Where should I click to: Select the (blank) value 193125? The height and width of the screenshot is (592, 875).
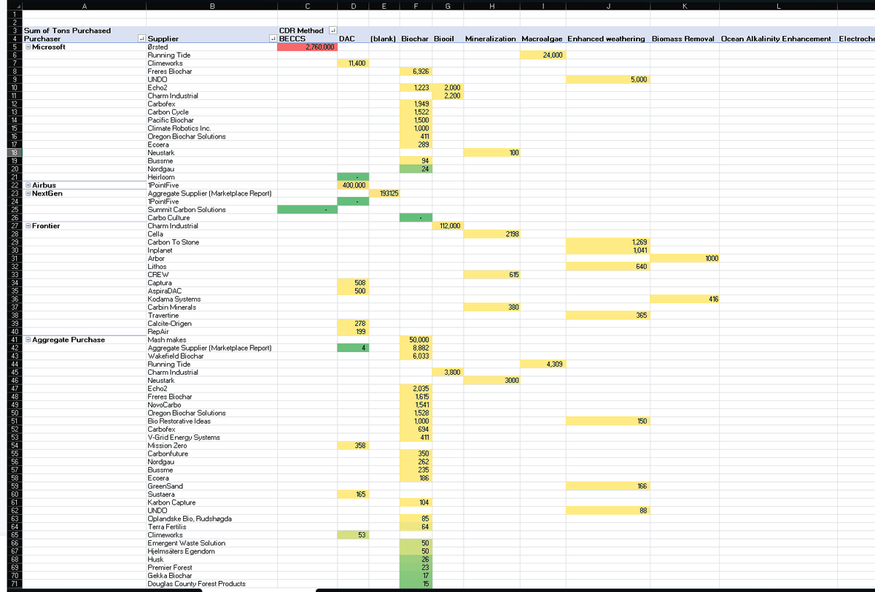pos(384,193)
